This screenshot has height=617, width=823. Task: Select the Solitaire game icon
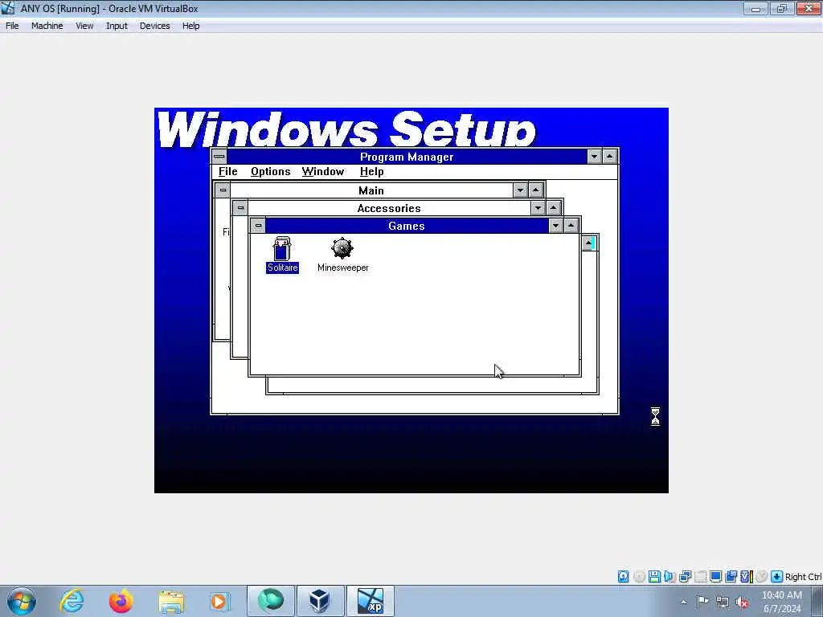coord(282,255)
